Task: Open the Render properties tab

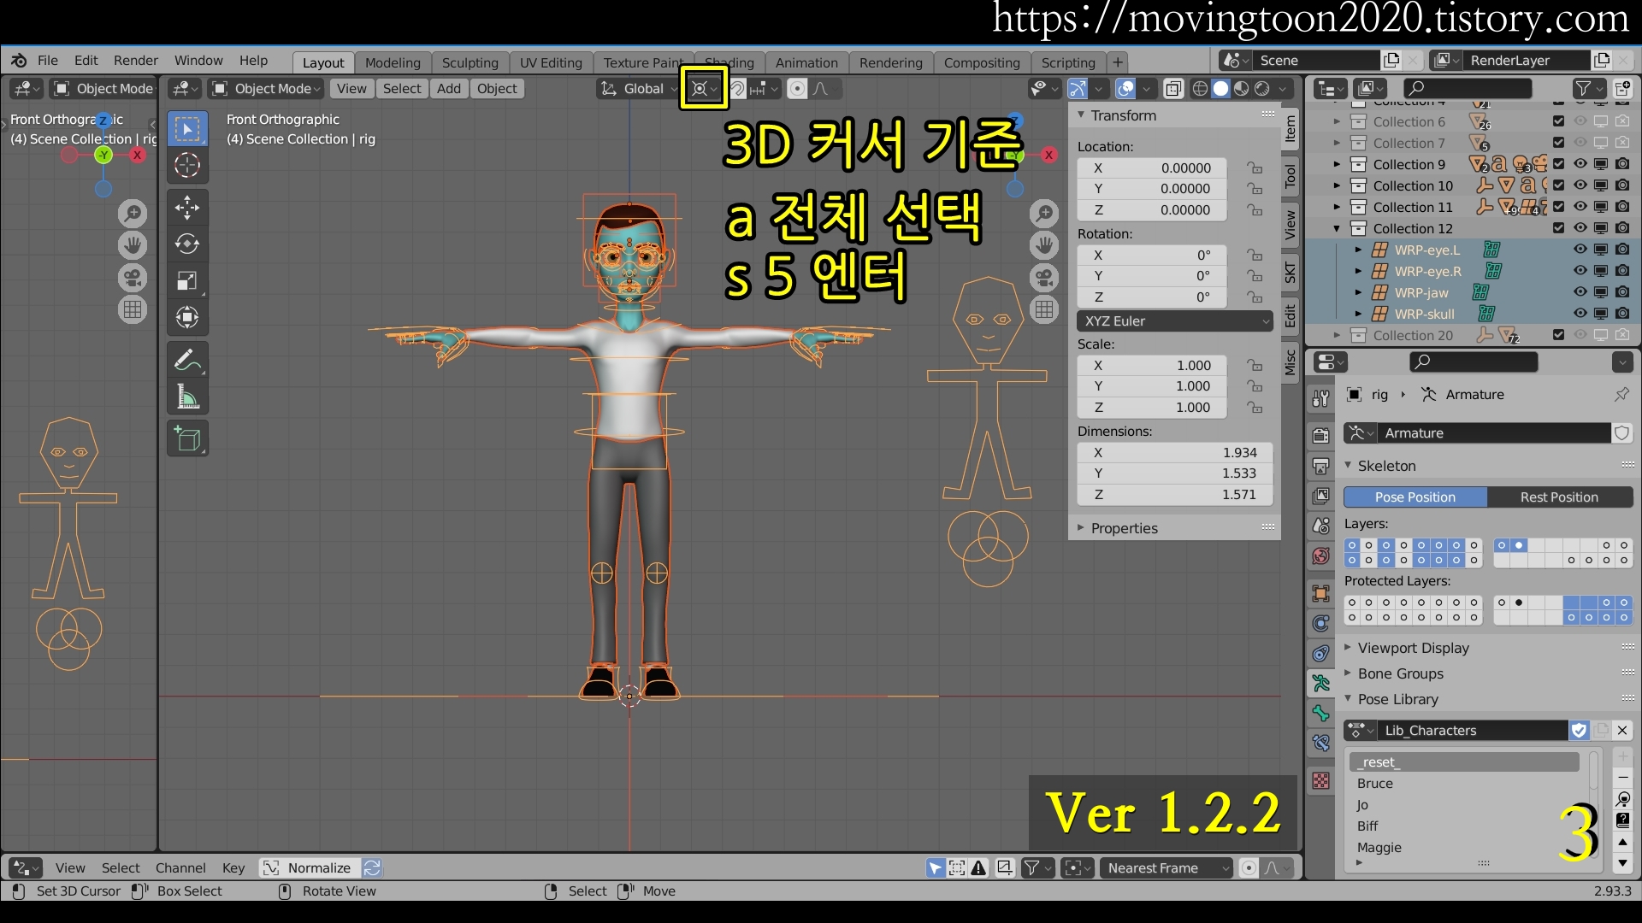Action: (1321, 436)
